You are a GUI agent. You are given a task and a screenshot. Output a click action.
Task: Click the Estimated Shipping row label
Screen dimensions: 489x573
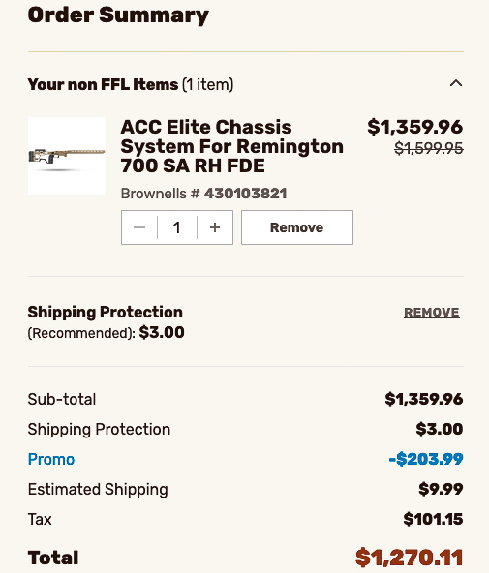(98, 490)
